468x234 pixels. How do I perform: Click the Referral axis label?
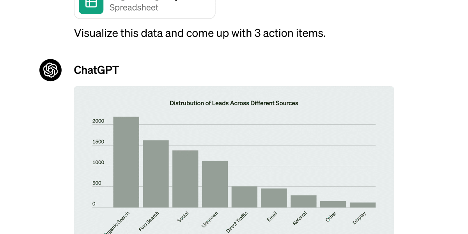[x=300, y=218]
